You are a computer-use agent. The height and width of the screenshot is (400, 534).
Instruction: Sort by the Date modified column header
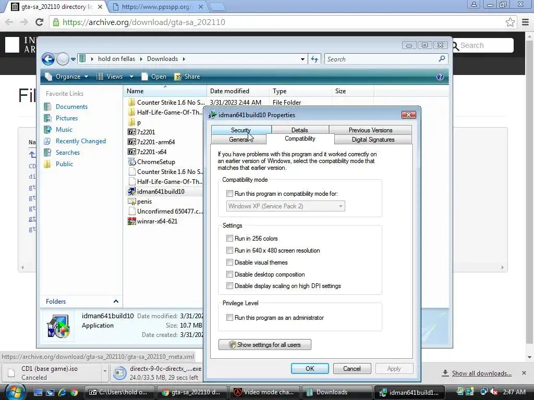(x=238, y=91)
